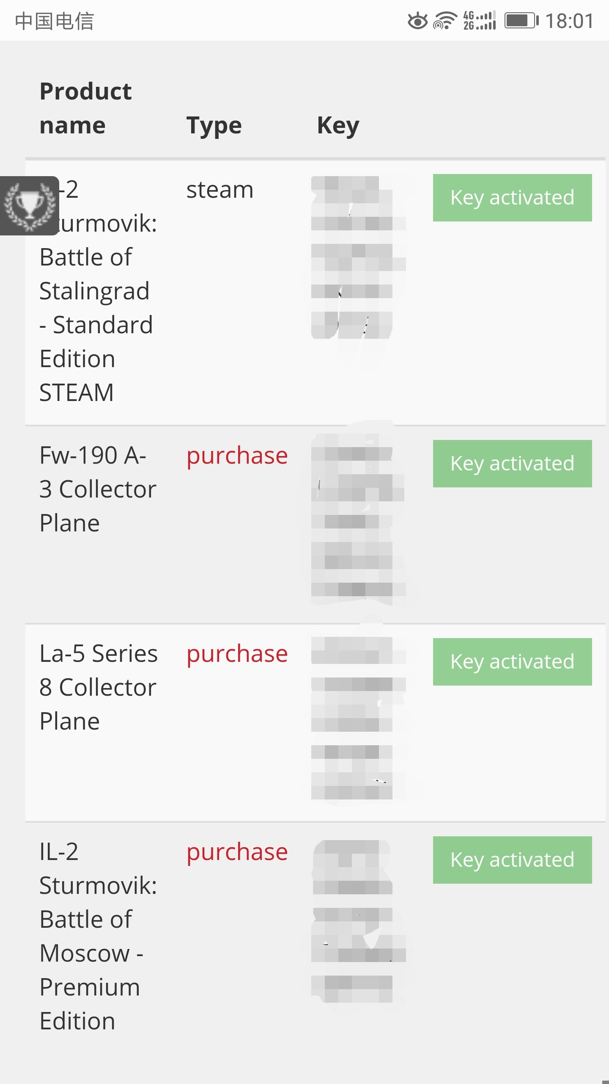This screenshot has height=1084, width=609.
Task: Click Key activated for Battle of Stalingrad
Action: [512, 198]
